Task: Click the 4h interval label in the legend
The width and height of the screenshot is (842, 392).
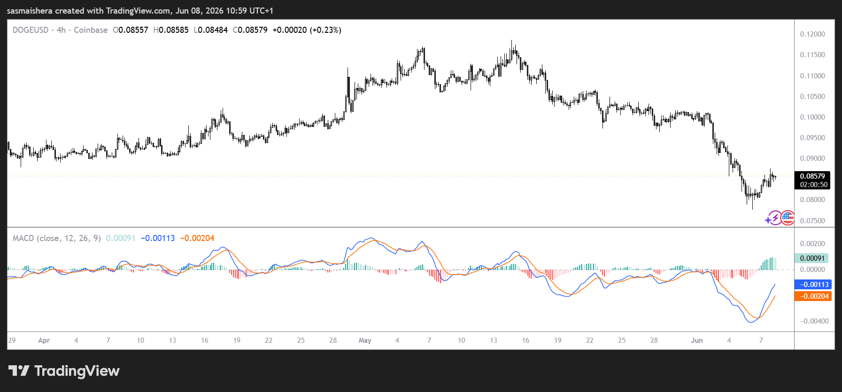Action: [x=61, y=30]
